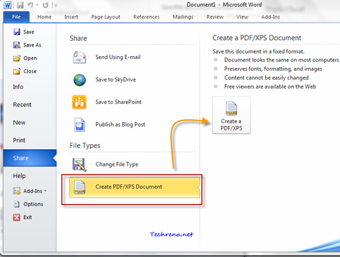340x257 pixels.
Task: Choose Open text label in the sidebar
Action: click(30, 58)
